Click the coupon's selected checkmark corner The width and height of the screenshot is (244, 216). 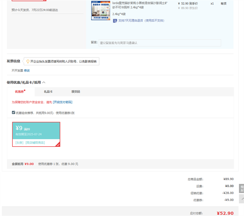tap(58, 145)
